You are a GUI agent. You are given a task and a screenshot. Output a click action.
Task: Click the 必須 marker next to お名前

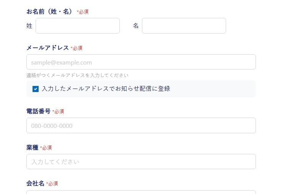coord(83,12)
